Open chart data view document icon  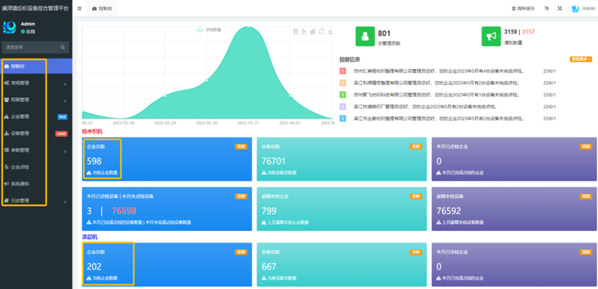point(296,32)
